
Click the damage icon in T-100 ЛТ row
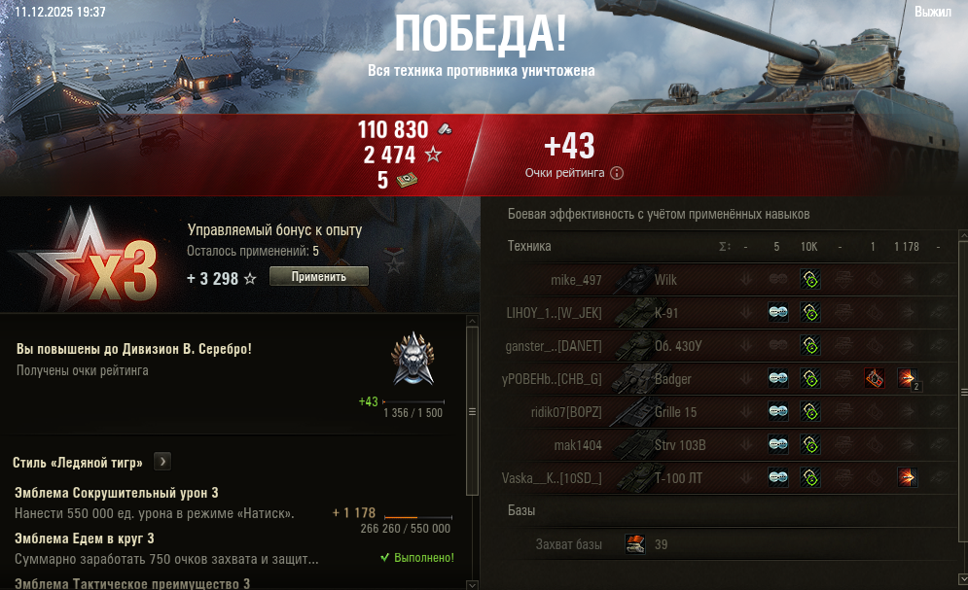coord(908,477)
